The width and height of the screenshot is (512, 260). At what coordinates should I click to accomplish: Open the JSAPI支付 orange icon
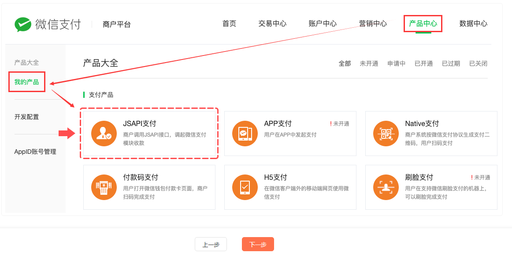point(104,134)
